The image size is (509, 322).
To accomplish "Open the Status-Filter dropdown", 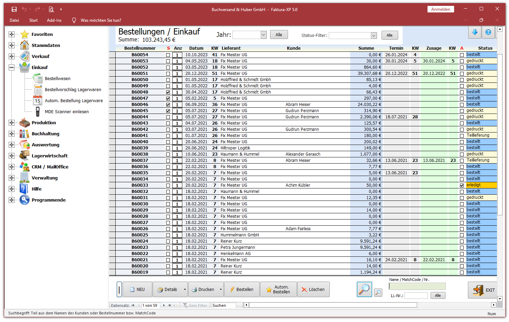I will click(x=374, y=36).
